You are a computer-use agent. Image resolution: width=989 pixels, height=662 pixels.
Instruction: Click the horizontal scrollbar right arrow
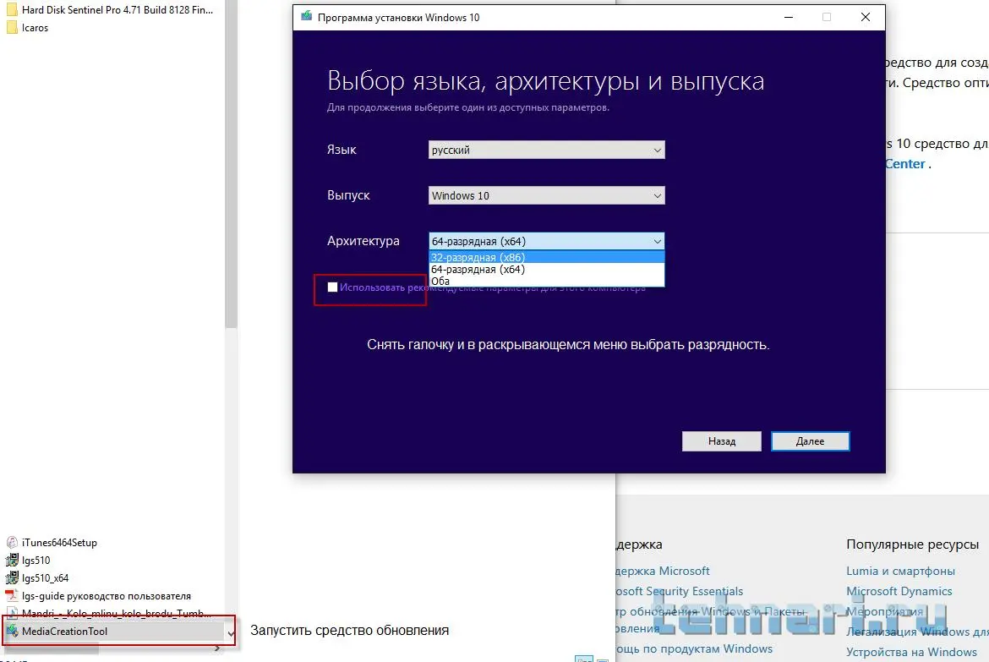(217, 648)
